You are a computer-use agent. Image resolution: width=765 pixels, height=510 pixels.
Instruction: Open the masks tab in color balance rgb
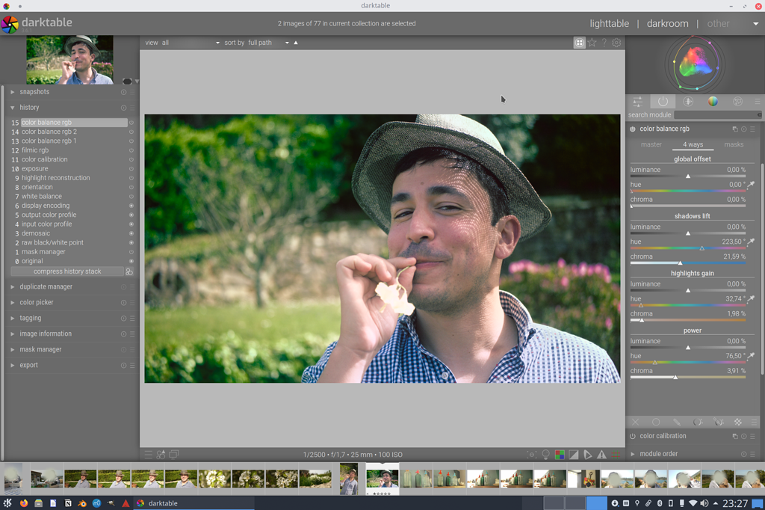pyautogui.click(x=734, y=144)
